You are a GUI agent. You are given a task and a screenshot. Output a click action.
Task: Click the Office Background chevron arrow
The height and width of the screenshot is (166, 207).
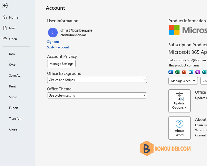click(x=144, y=80)
